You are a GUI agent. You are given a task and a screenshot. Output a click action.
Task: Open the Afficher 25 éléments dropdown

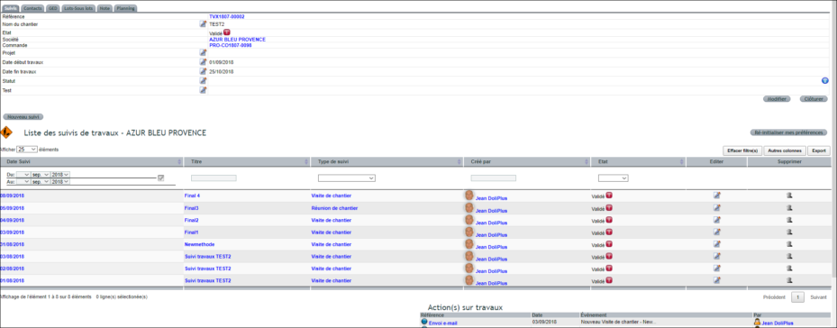(27, 149)
